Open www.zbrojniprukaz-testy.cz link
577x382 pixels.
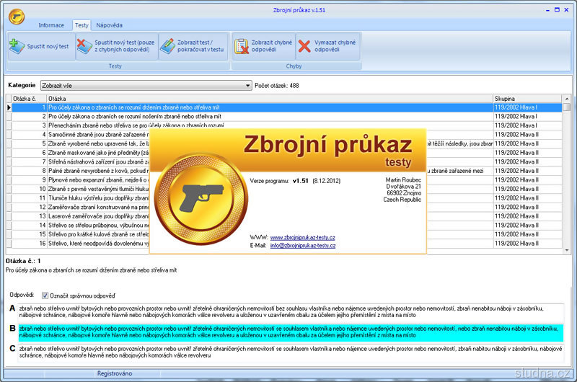click(302, 238)
